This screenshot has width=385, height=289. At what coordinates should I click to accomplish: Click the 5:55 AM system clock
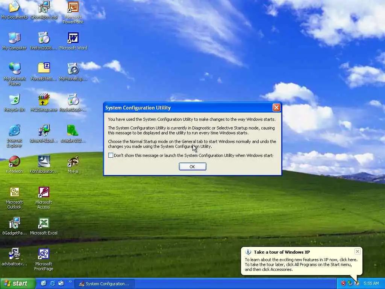click(x=371, y=284)
